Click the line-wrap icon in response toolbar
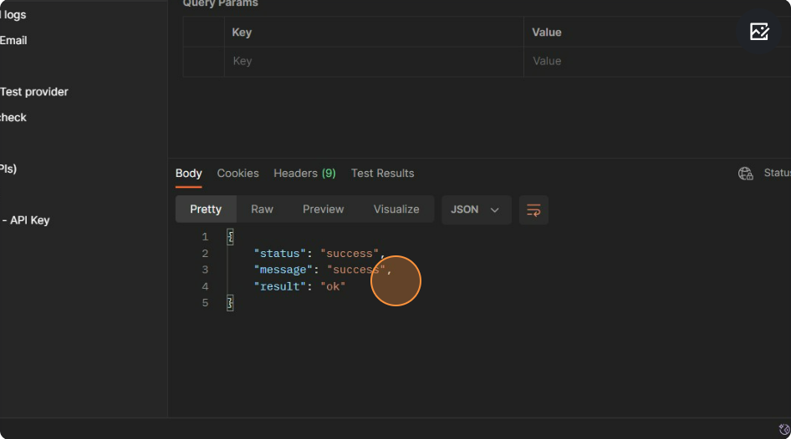The height and width of the screenshot is (439, 791). coord(533,209)
